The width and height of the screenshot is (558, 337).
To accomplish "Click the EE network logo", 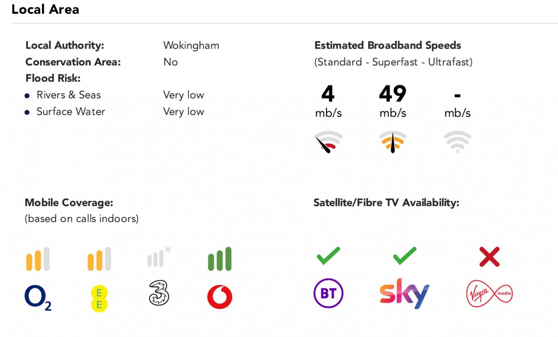I will (99, 298).
